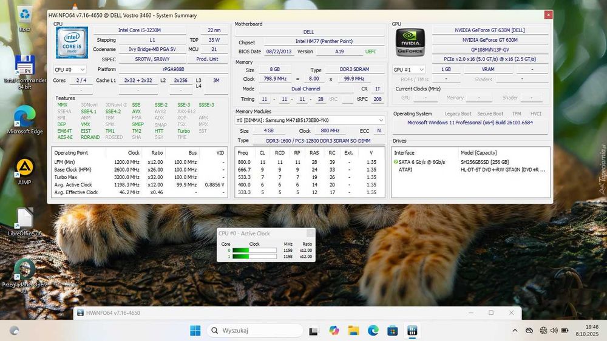This screenshot has width=607, height=341.
Task: Click the Intel HM77 (Panther Point) chipset
Action: tap(324, 41)
